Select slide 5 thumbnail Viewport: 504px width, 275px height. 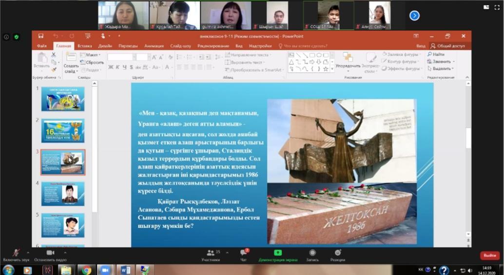tap(63, 225)
